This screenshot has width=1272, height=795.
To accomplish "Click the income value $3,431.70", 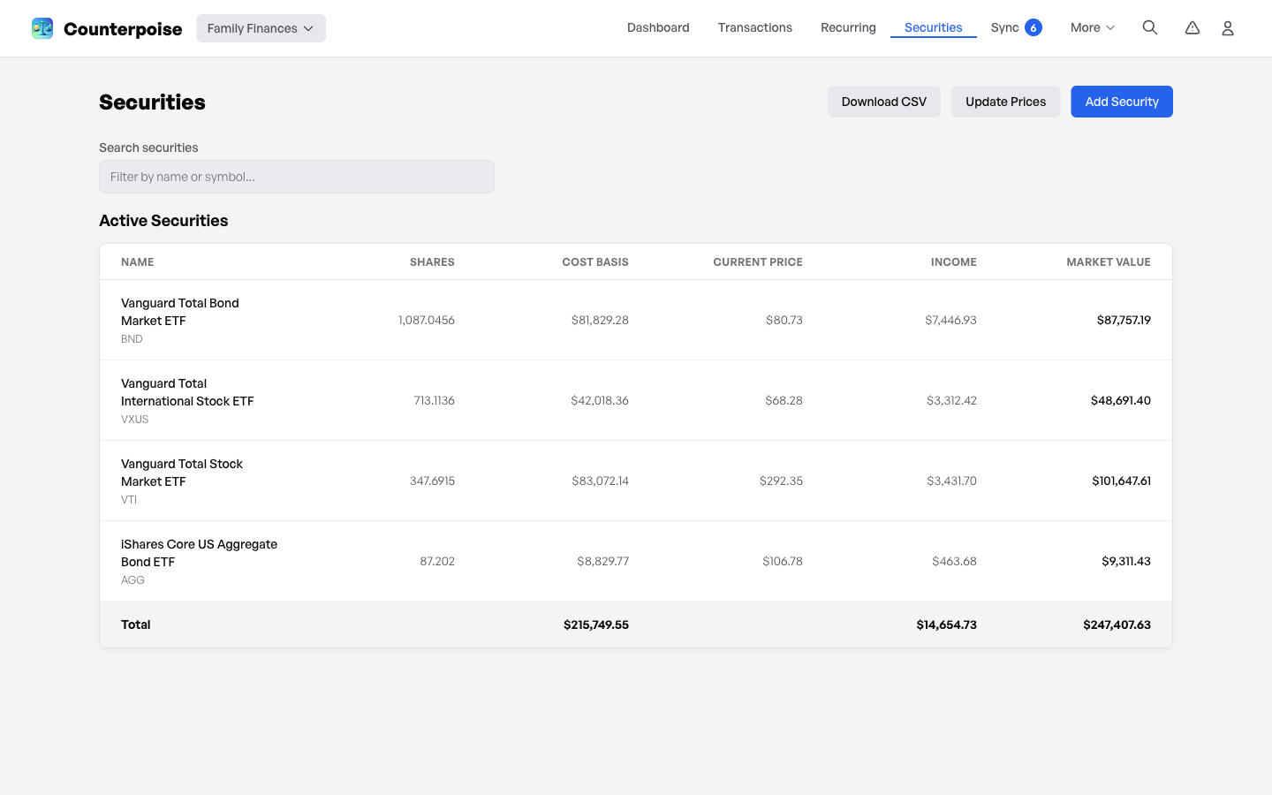I will pos(951,481).
